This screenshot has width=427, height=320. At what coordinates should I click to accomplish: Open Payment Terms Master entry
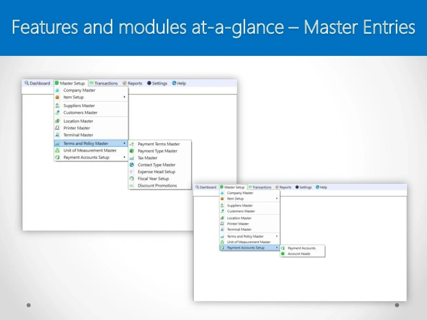click(160, 144)
